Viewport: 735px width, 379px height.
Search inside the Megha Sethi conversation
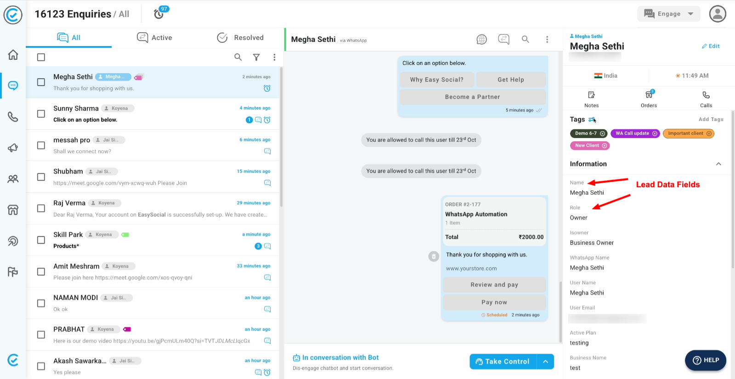(x=525, y=40)
